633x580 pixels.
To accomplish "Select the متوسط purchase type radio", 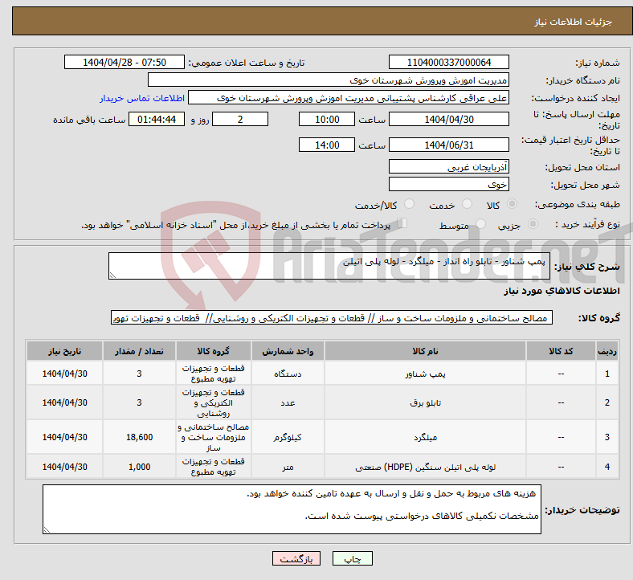I will pyautogui.click(x=480, y=223).
